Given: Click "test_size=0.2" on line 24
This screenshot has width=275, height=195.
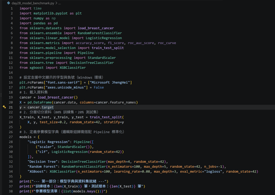Looking at the screenshot, I should point(53,122).
